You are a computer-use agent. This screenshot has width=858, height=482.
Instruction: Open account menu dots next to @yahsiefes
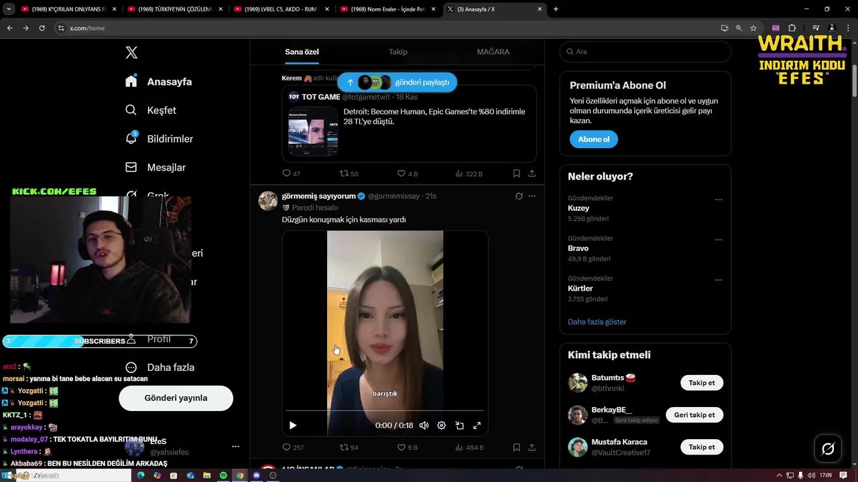coord(235,447)
